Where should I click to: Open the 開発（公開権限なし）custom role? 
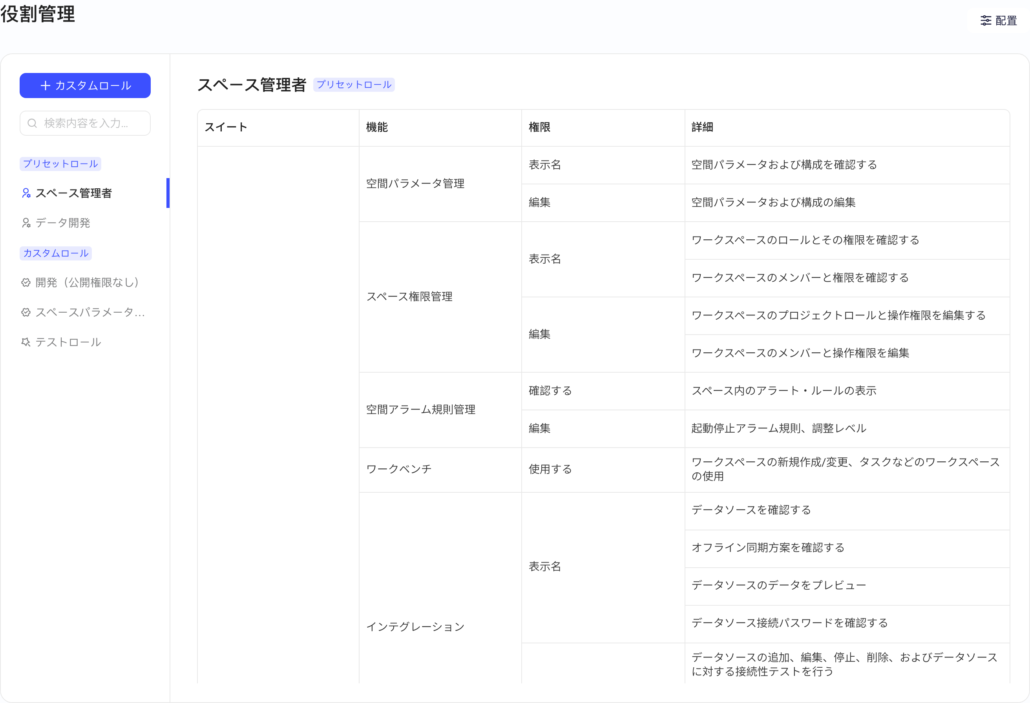tap(85, 282)
